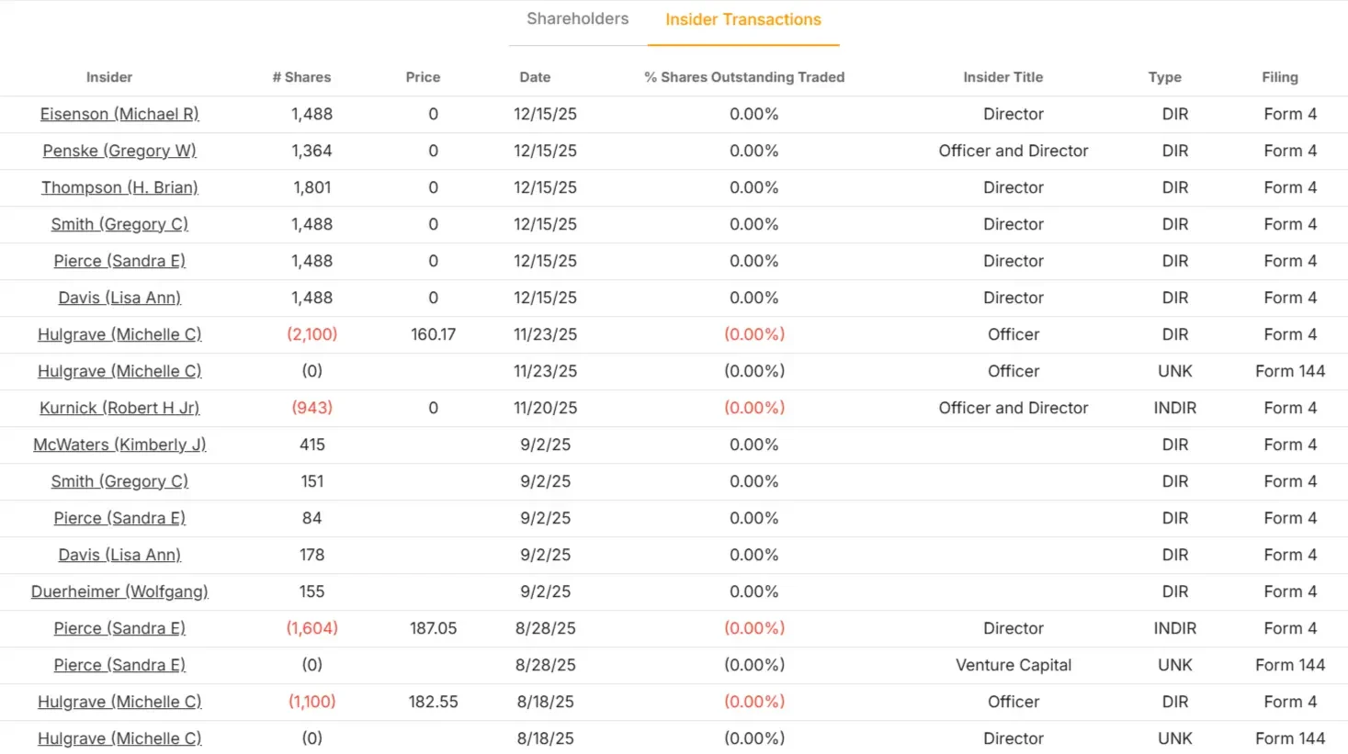This screenshot has width=1348, height=754.
Task: Click the Kurnick (Robert H Jr) link
Action: [119, 408]
